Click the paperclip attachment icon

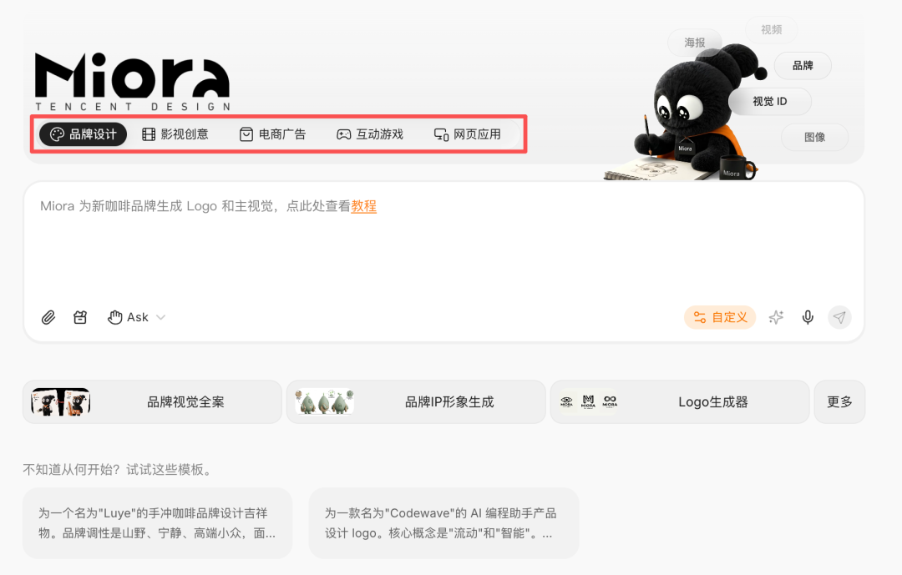click(x=48, y=317)
